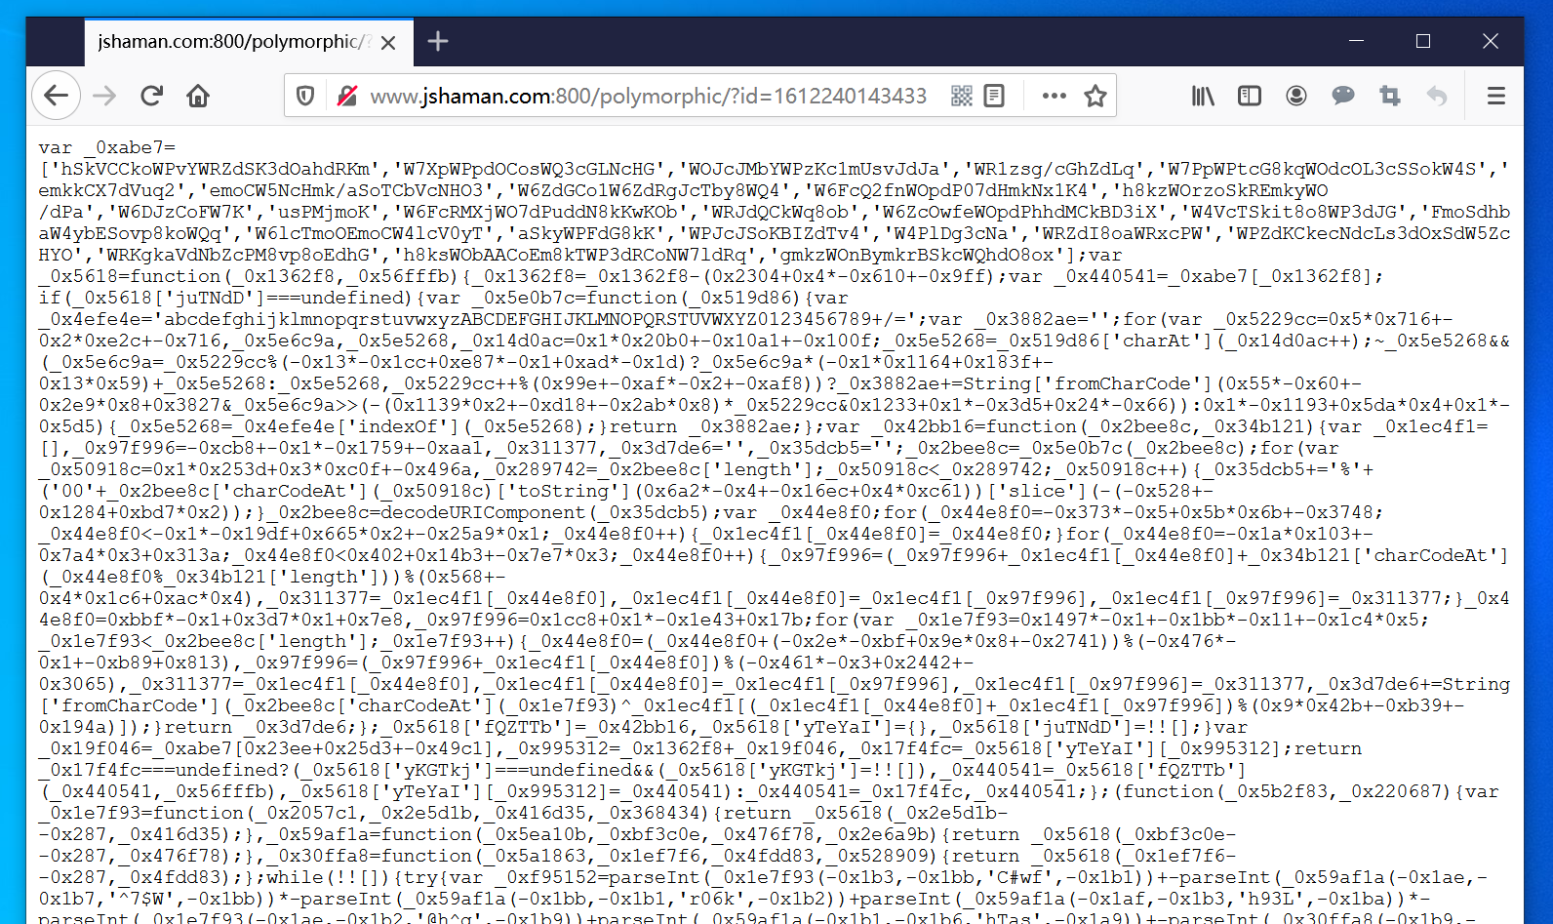Open the Library panel
The width and height of the screenshot is (1553, 924).
[x=1203, y=96]
